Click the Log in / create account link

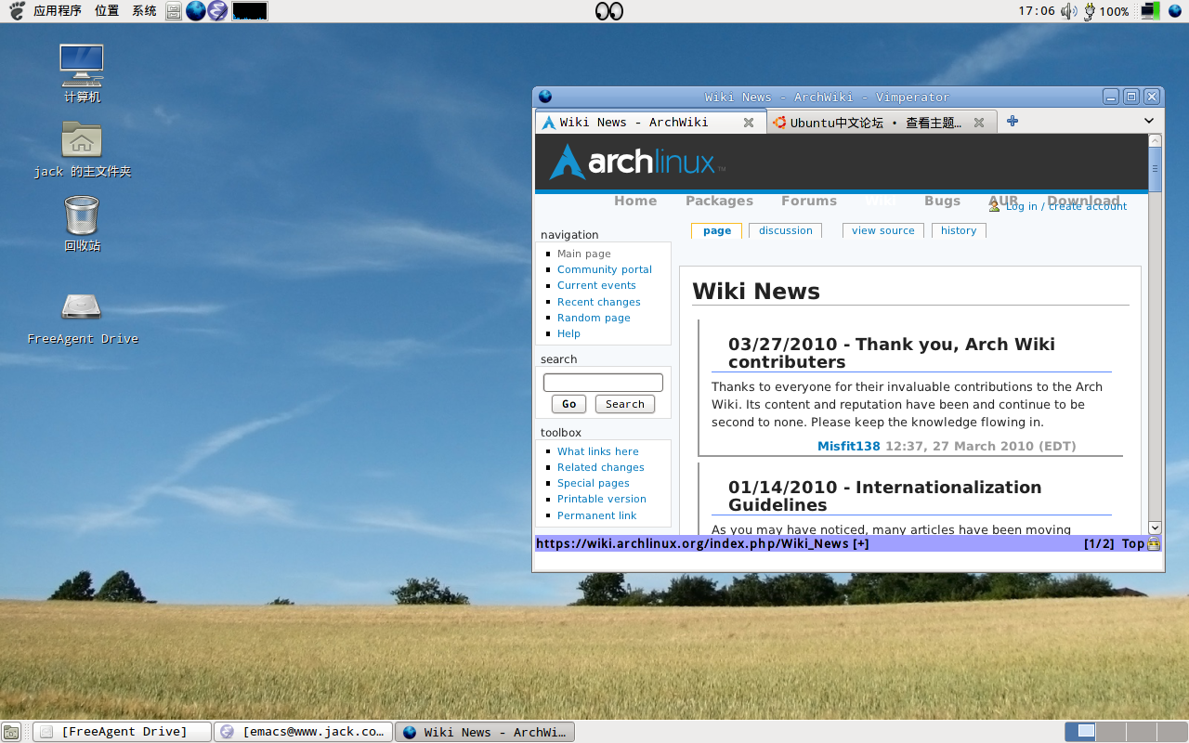1066,206
